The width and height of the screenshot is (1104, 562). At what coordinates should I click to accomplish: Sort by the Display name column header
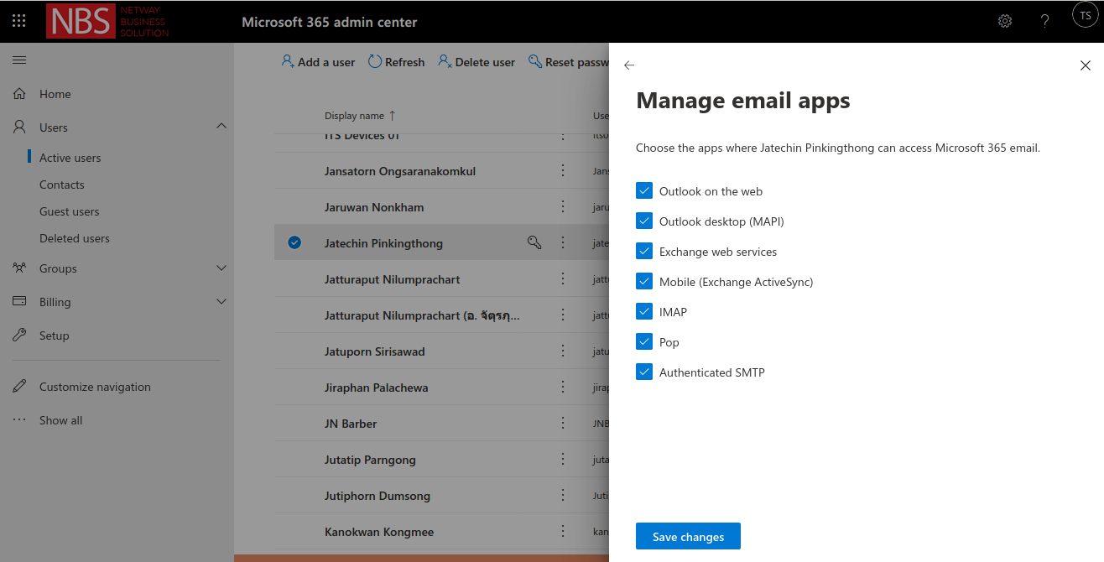pyautogui.click(x=355, y=116)
